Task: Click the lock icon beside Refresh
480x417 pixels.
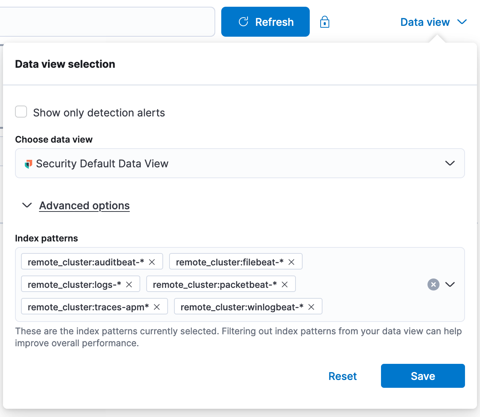Action: 324,22
